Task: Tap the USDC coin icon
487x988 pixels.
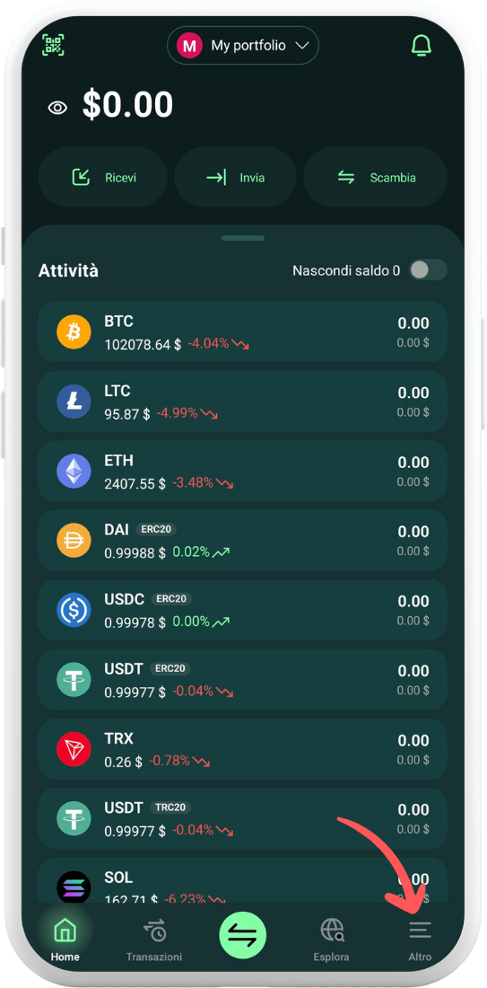Action: coord(74,610)
